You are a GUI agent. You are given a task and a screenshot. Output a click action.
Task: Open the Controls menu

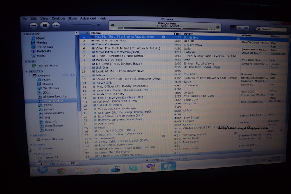click(x=58, y=18)
